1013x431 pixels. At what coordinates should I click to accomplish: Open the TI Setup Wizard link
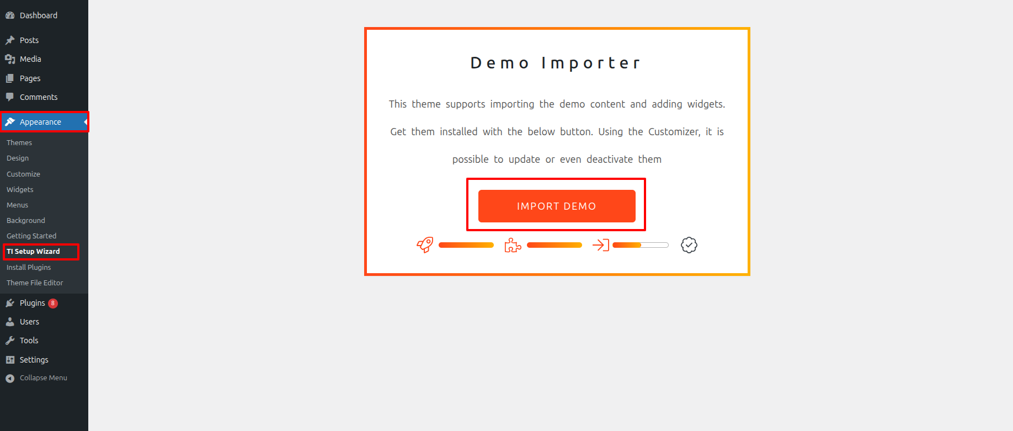[33, 252]
